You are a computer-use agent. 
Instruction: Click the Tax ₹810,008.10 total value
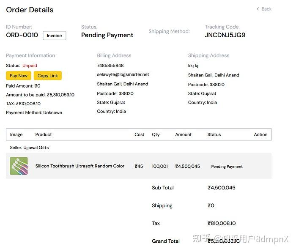[222, 223]
